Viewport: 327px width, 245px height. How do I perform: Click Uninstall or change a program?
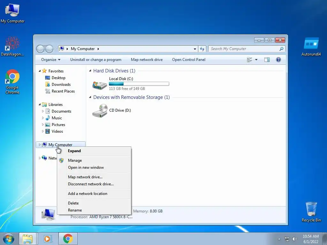click(x=96, y=60)
